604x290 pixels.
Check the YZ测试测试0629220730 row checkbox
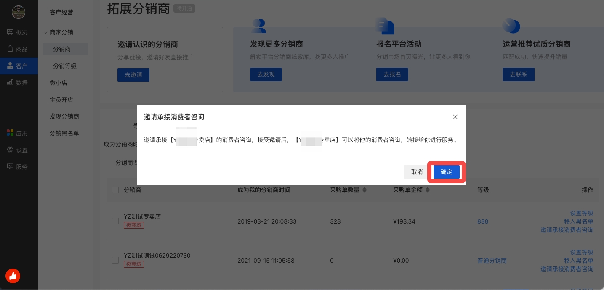115,260
